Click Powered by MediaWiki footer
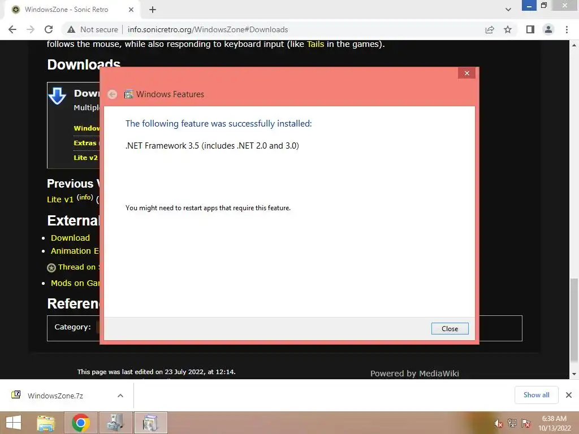This screenshot has height=434, width=579. click(x=414, y=374)
